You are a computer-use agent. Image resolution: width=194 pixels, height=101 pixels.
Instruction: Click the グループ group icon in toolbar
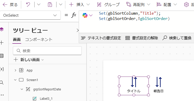pyautogui.click(x=99, y=5)
